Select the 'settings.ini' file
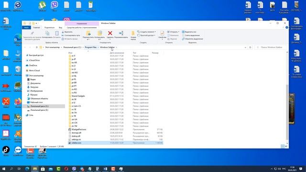Viewport: 306px width, 172px height. pyautogui.click(x=76, y=140)
